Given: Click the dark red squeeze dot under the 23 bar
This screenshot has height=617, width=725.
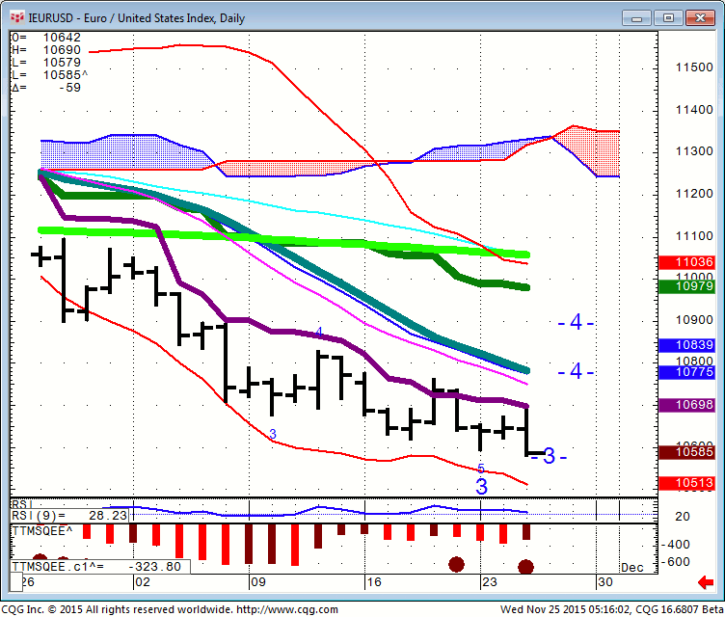Looking at the screenshot, I should pyautogui.click(x=456, y=564).
